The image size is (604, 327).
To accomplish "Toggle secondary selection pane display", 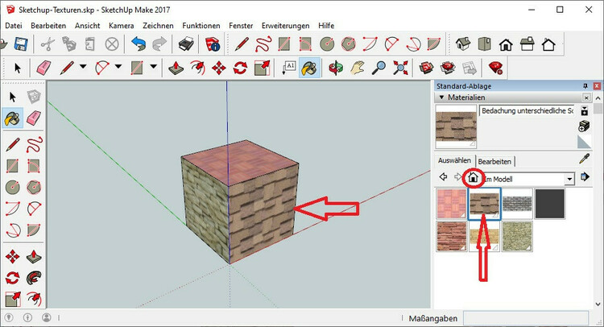I will 585,111.
